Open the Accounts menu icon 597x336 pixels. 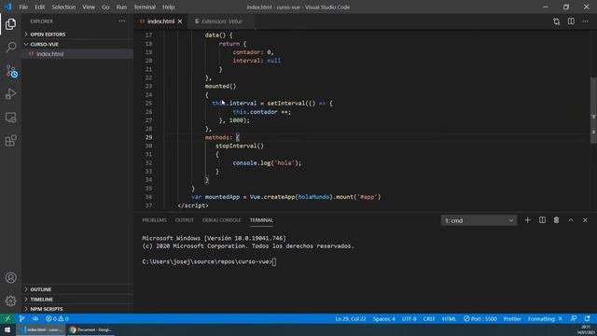click(x=10, y=278)
